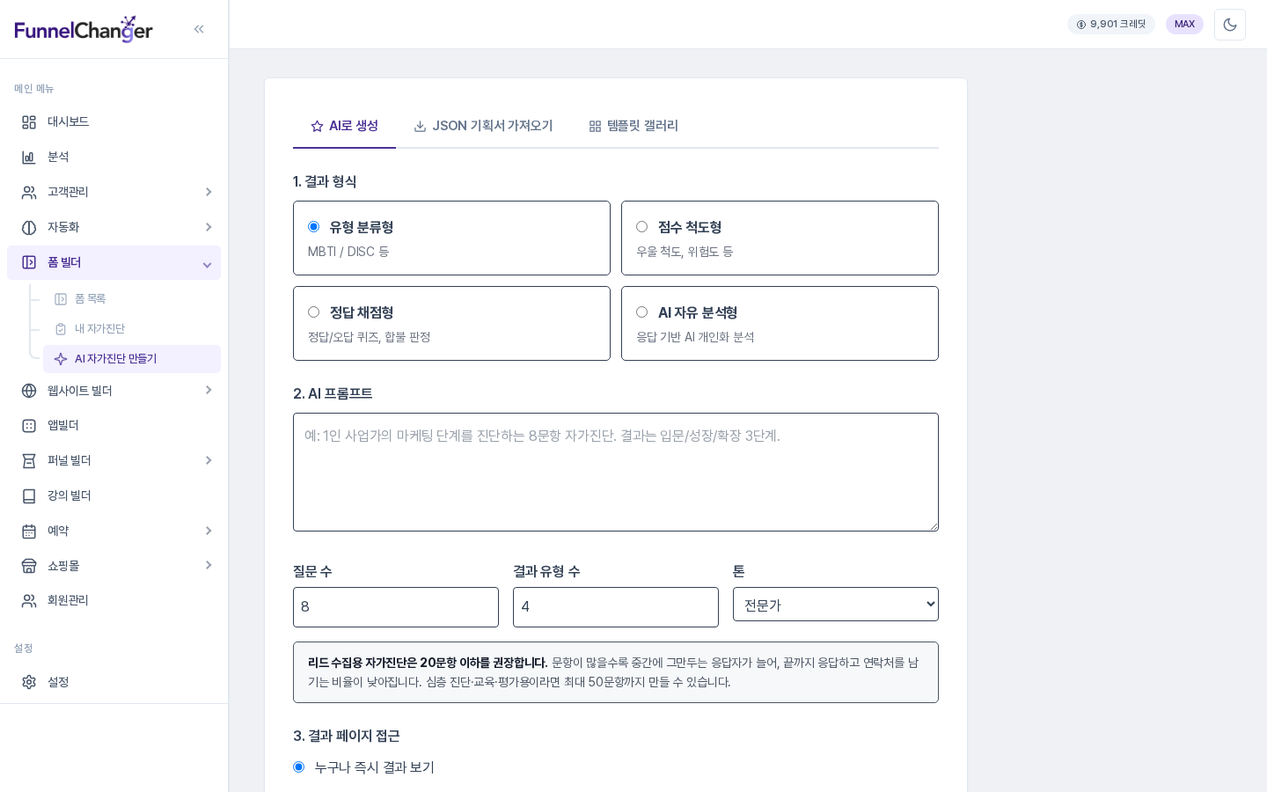Click the 설정 gear icon
The width and height of the screenshot is (1267, 792).
tap(29, 682)
